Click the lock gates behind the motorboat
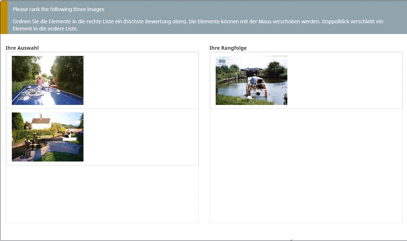 (x=251, y=72)
